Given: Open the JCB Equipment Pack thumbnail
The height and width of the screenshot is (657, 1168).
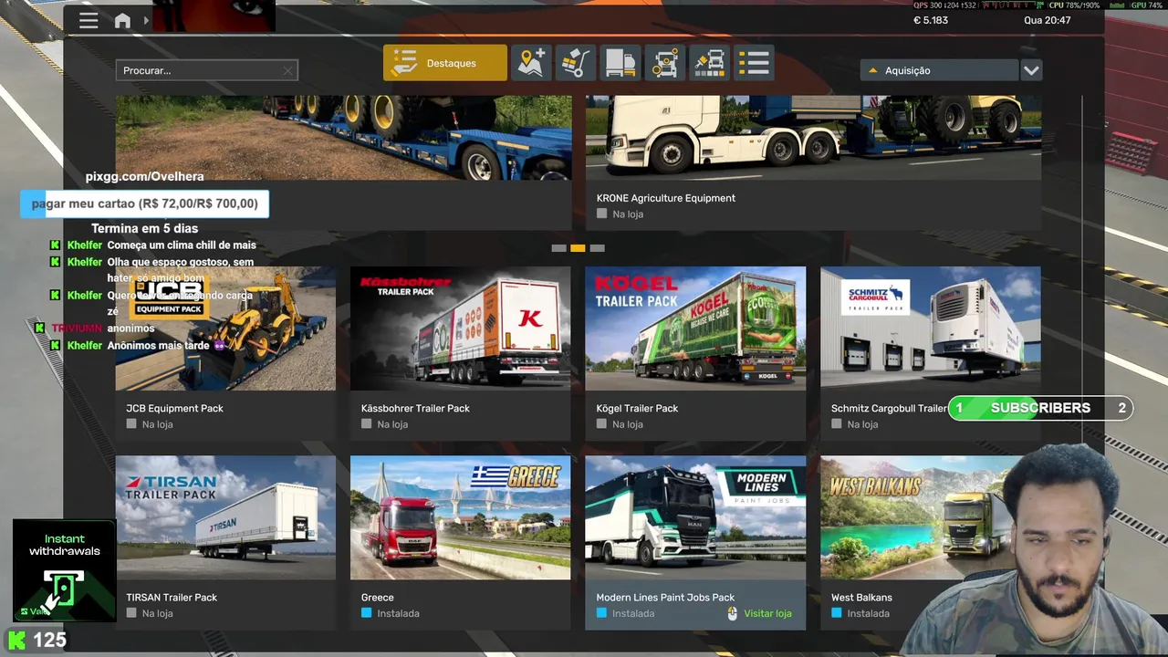Looking at the screenshot, I should click(x=225, y=328).
